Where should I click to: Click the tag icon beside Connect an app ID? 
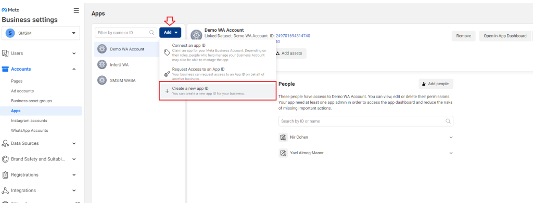(x=167, y=52)
